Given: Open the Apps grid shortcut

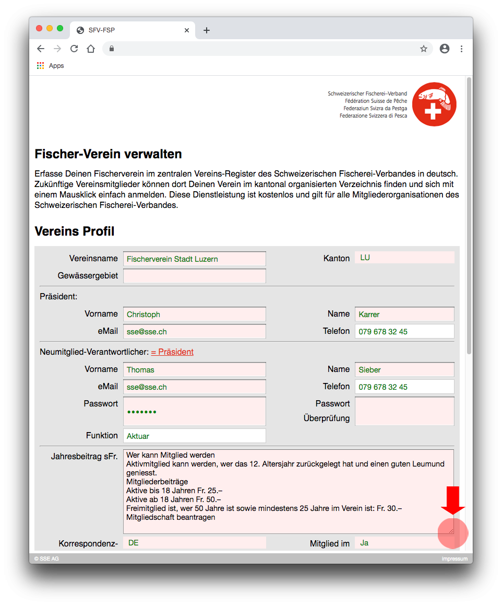Looking at the screenshot, I should (x=50, y=66).
